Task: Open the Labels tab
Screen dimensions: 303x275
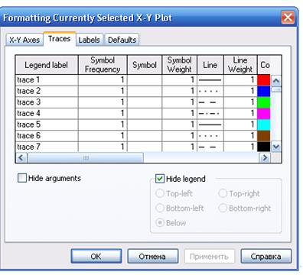Action: click(90, 40)
